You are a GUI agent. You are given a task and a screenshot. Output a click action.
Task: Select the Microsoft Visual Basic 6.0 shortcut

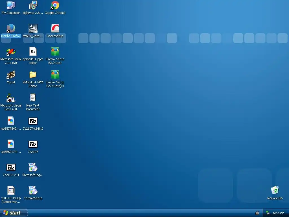click(x=11, y=98)
